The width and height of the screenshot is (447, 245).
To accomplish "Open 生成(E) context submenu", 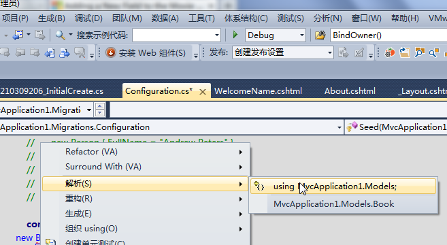I will [146, 214].
